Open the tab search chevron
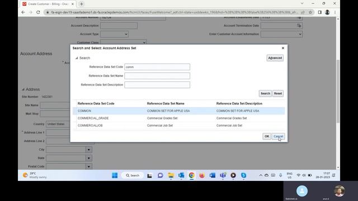 pyautogui.click(x=302, y=3)
